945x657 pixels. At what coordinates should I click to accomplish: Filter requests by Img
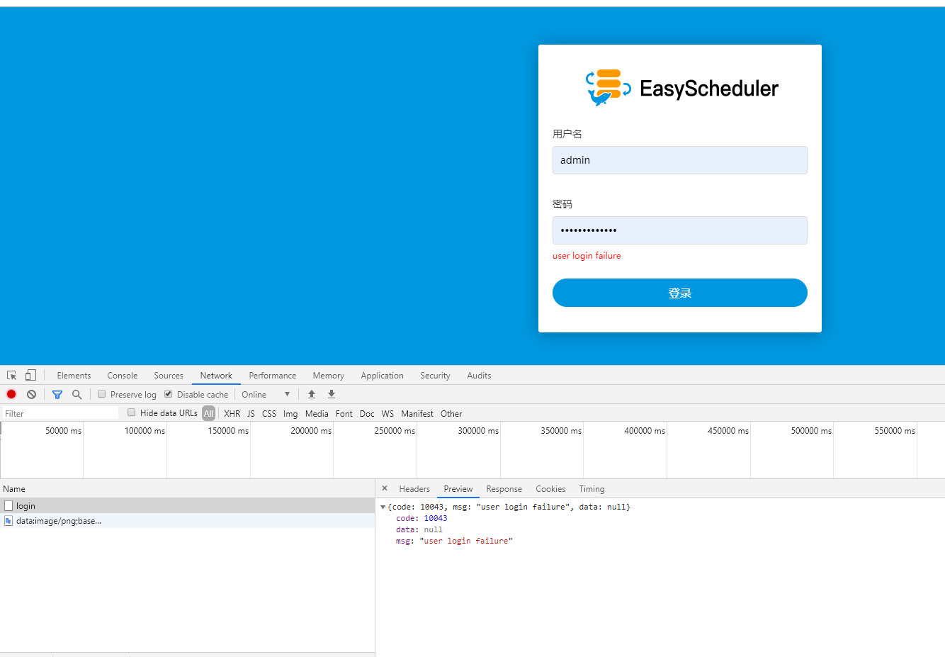point(290,414)
